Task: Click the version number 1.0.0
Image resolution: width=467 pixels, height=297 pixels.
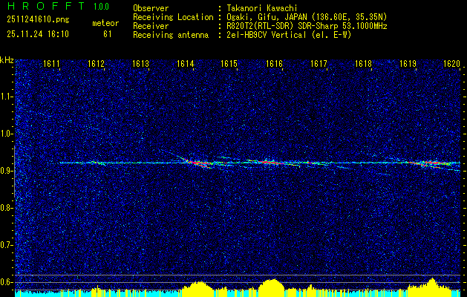Action: tap(101, 7)
